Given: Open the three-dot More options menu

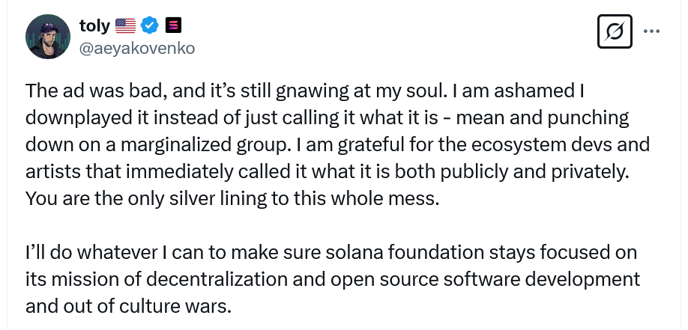Looking at the screenshot, I should (x=652, y=31).
